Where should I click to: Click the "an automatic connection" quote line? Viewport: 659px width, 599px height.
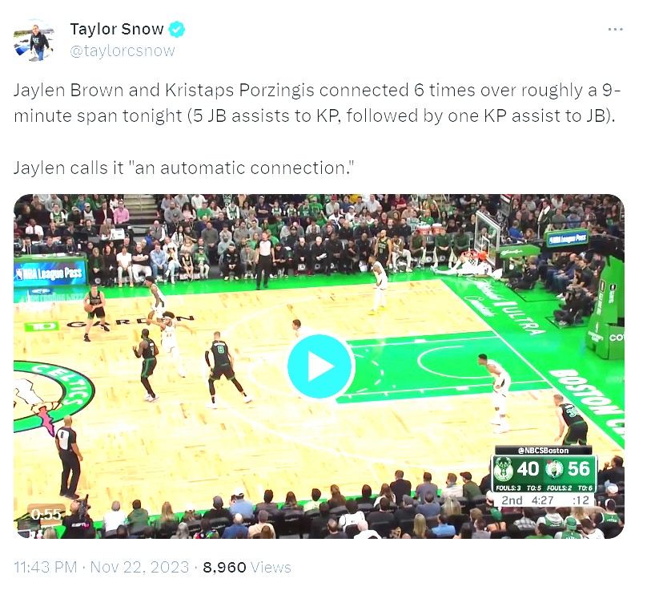tap(183, 168)
